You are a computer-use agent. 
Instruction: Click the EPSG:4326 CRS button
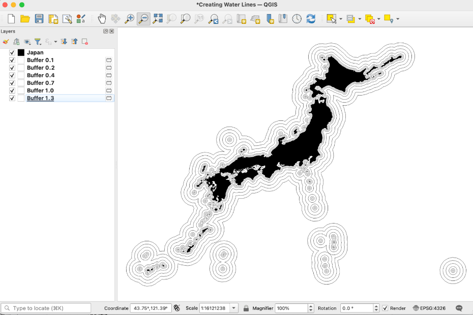pyautogui.click(x=430, y=308)
